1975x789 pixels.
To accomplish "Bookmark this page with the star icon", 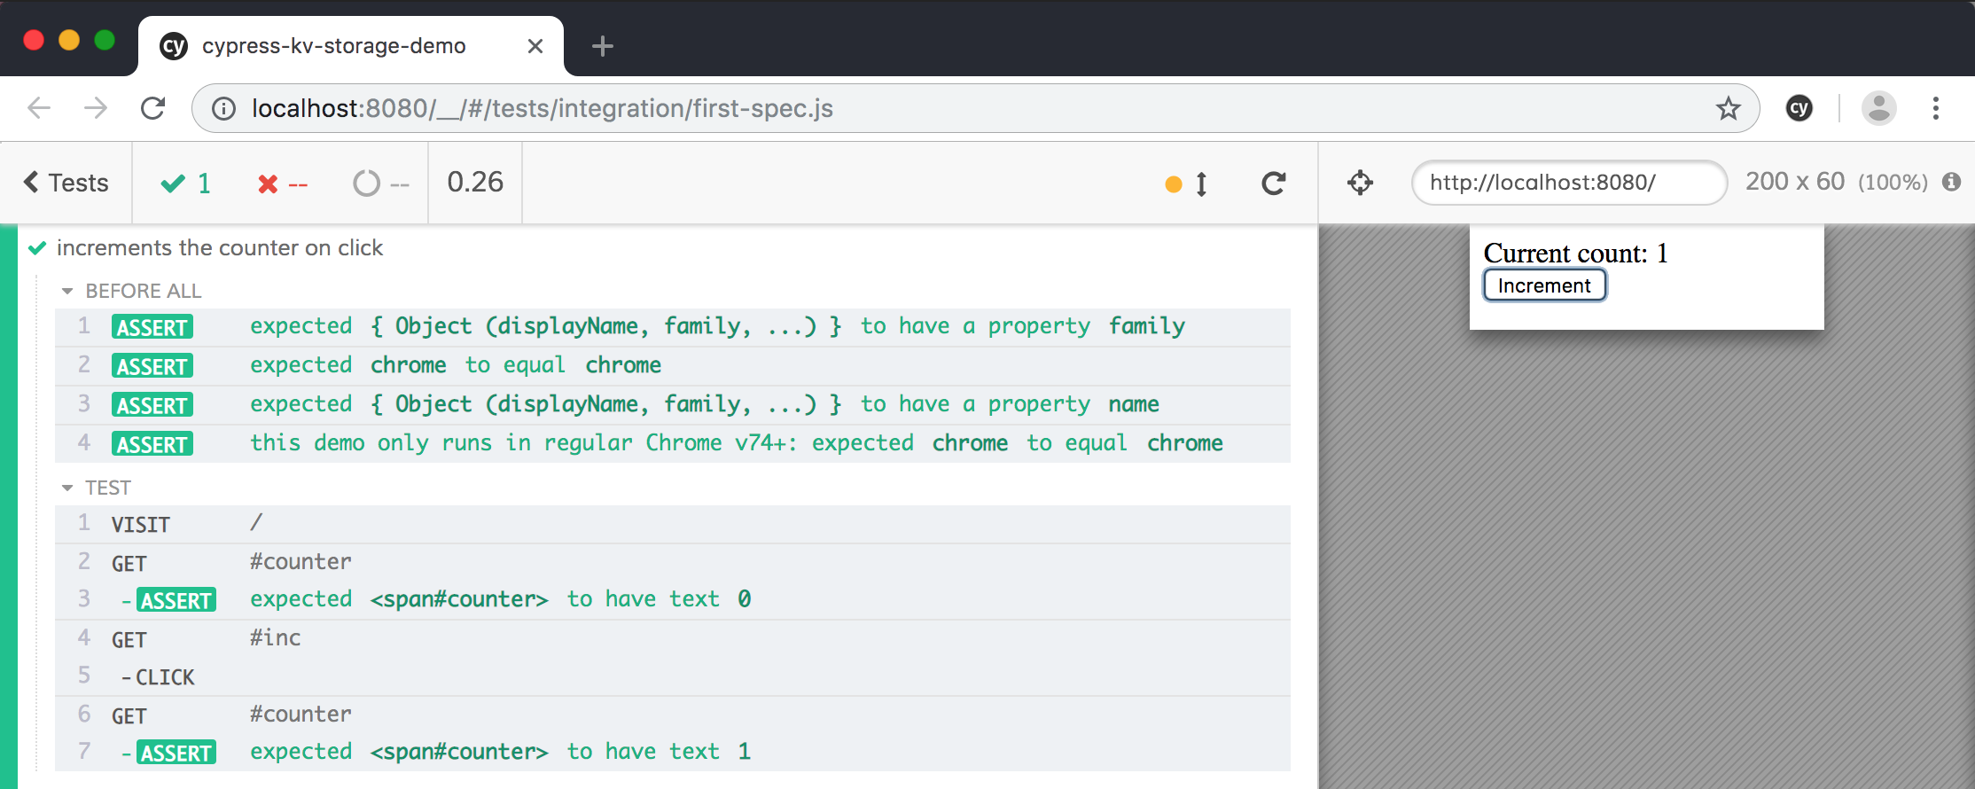I will coord(1728,108).
